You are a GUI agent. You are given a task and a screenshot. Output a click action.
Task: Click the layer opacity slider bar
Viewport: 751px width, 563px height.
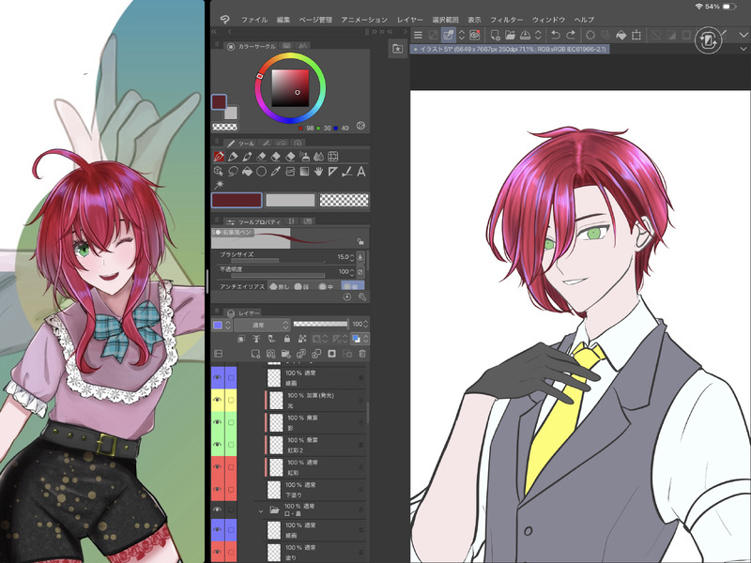320,324
